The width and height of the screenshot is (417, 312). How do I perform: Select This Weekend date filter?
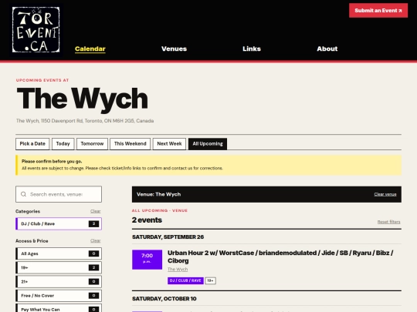130,144
